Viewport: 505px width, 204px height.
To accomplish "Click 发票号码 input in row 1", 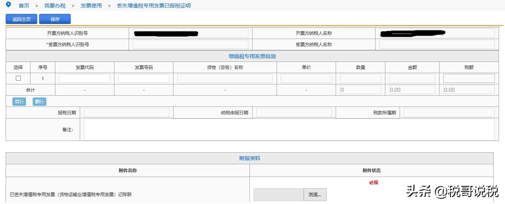I will (144, 78).
